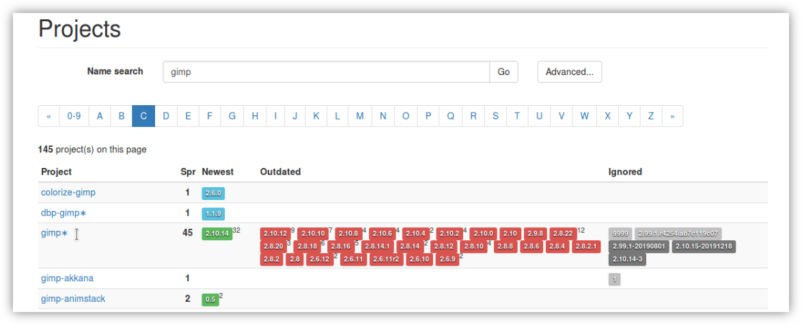The height and width of the screenshot is (325, 802).
Task: Jump to letter Z page
Action: coord(650,116)
